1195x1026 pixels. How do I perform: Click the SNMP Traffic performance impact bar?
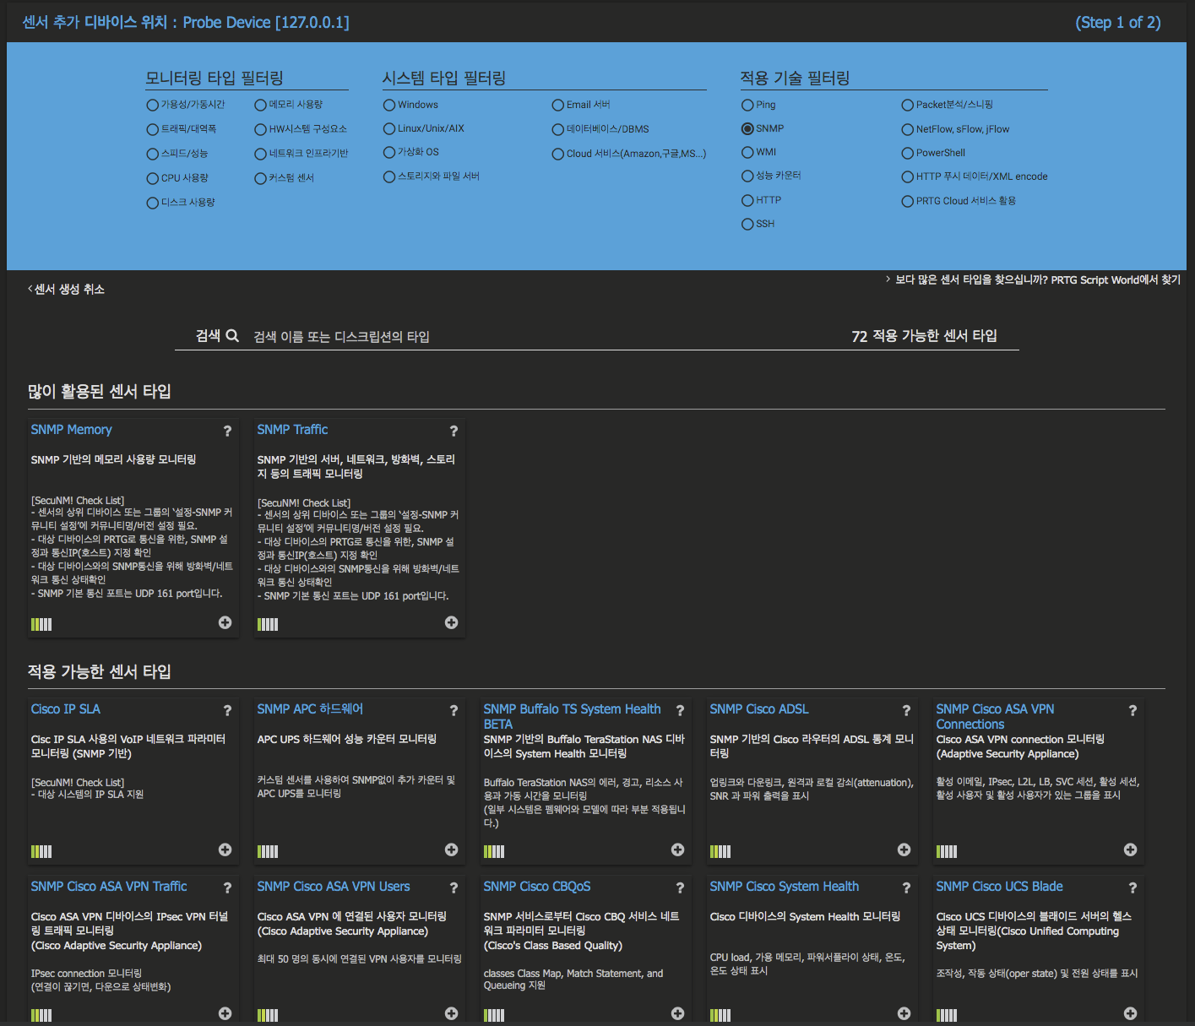pos(268,624)
